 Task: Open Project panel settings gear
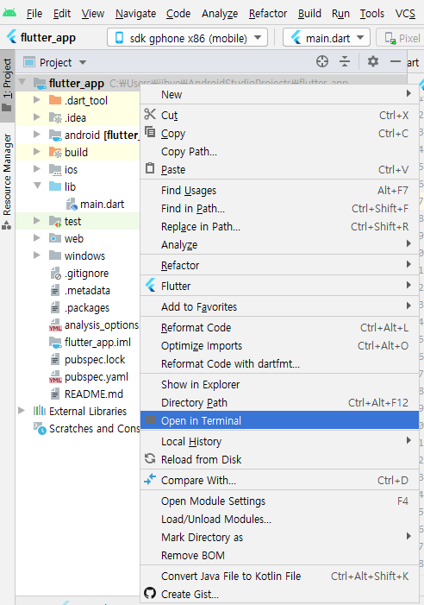tap(373, 61)
